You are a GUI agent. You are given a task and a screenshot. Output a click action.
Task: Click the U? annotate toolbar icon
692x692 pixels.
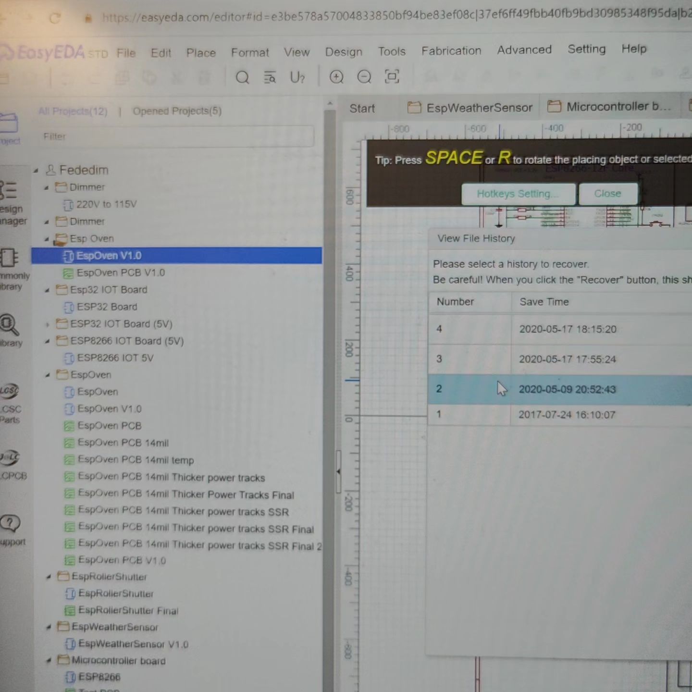pos(297,77)
